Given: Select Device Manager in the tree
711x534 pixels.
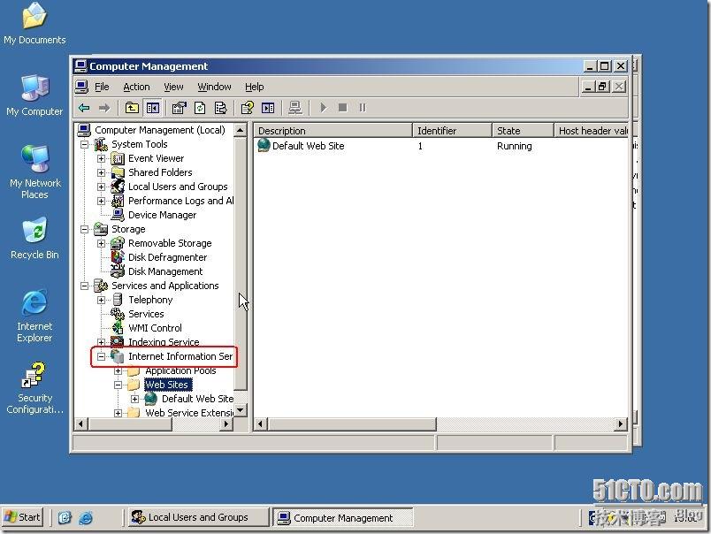Looking at the screenshot, I should (x=163, y=215).
